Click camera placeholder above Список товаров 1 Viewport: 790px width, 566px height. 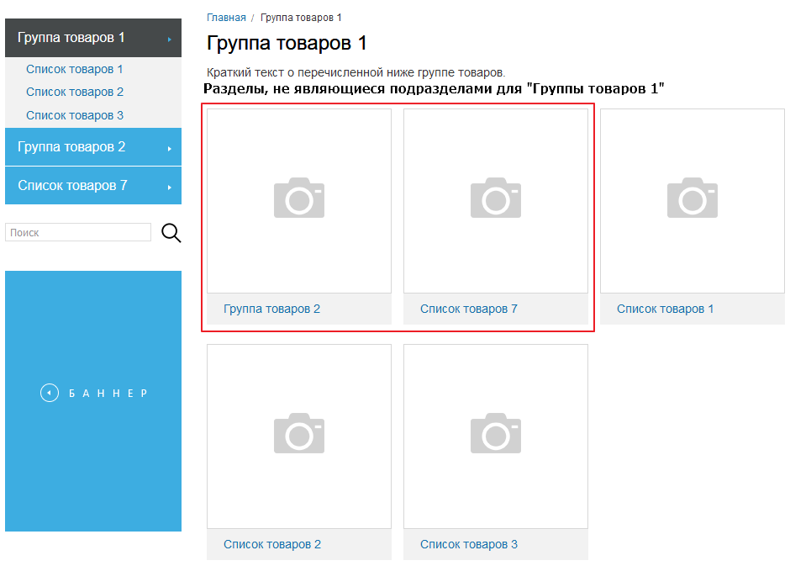693,198
